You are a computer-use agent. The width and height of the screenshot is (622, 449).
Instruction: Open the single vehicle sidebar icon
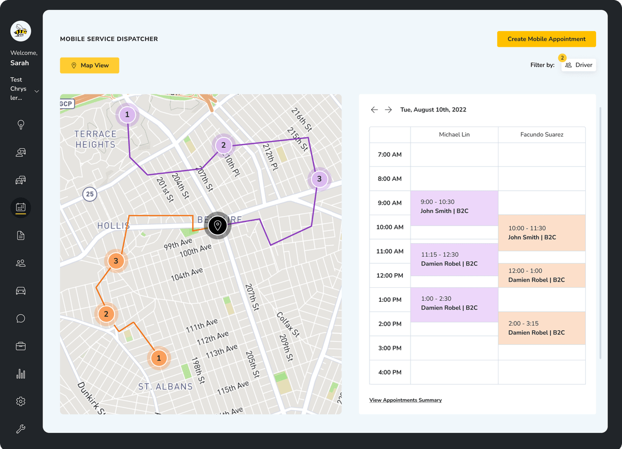[x=21, y=290]
